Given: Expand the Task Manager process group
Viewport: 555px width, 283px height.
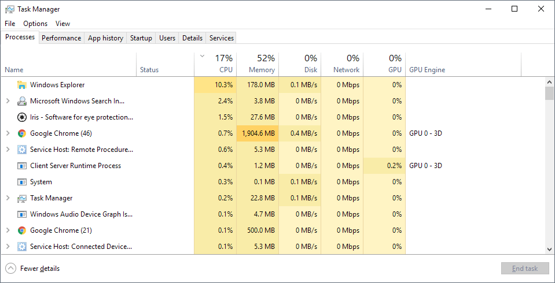Looking at the screenshot, I should [x=8, y=198].
